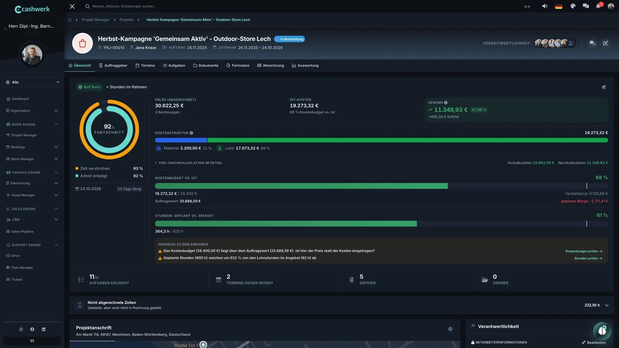Click the Stunden geplant vs. erfasst bar

381,223
